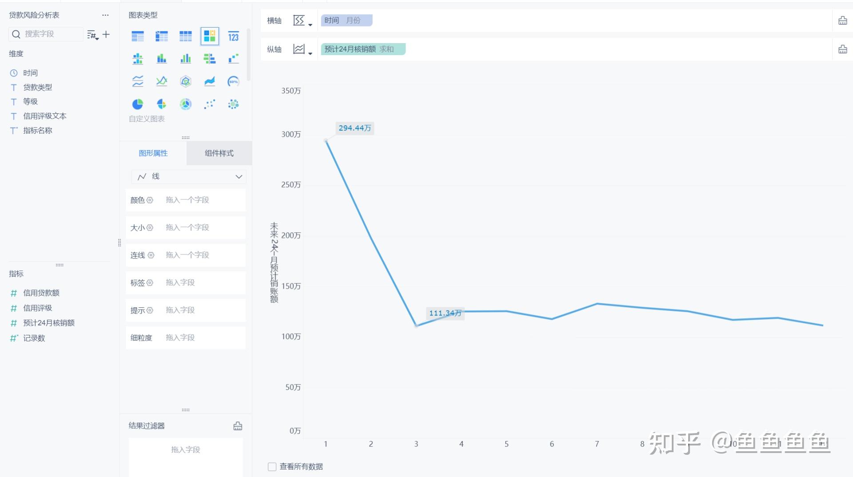This screenshot has height=477, width=853.
Task: Select the colored heatmap table chart type
Action: (x=210, y=36)
